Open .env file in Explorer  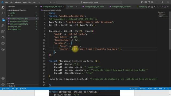pos(22,16)
